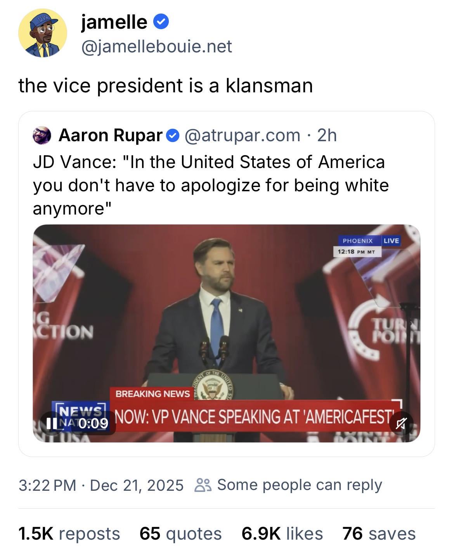Open jamelle's cartoon profile avatar
Screen dimensions: 454x554
pos(43,33)
